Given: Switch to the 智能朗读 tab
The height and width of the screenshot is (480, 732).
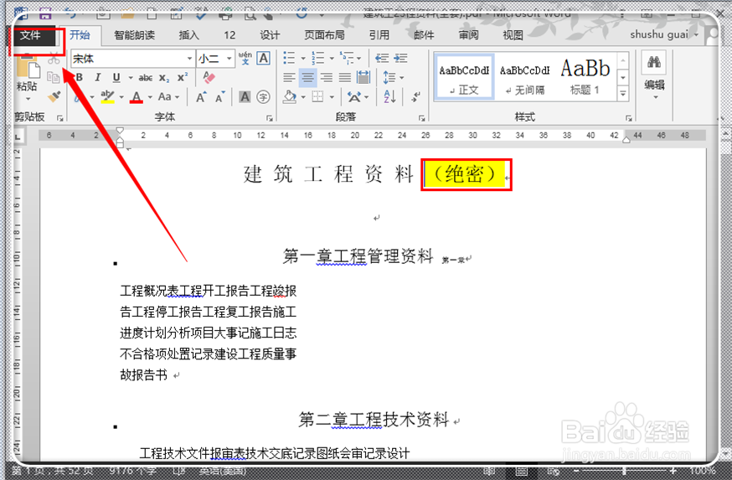Looking at the screenshot, I should pos(135,35).
